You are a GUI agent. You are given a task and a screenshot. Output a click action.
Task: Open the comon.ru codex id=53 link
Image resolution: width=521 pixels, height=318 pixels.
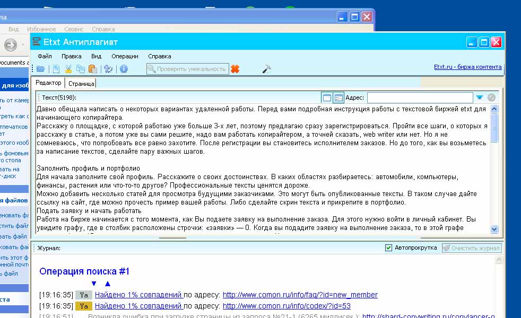tap(286, 306)
